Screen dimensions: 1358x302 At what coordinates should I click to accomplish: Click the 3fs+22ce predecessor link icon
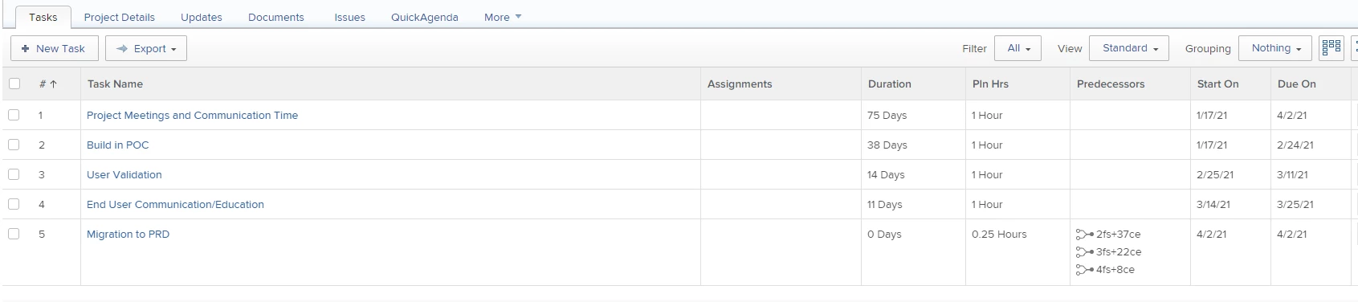(1084, 252)
